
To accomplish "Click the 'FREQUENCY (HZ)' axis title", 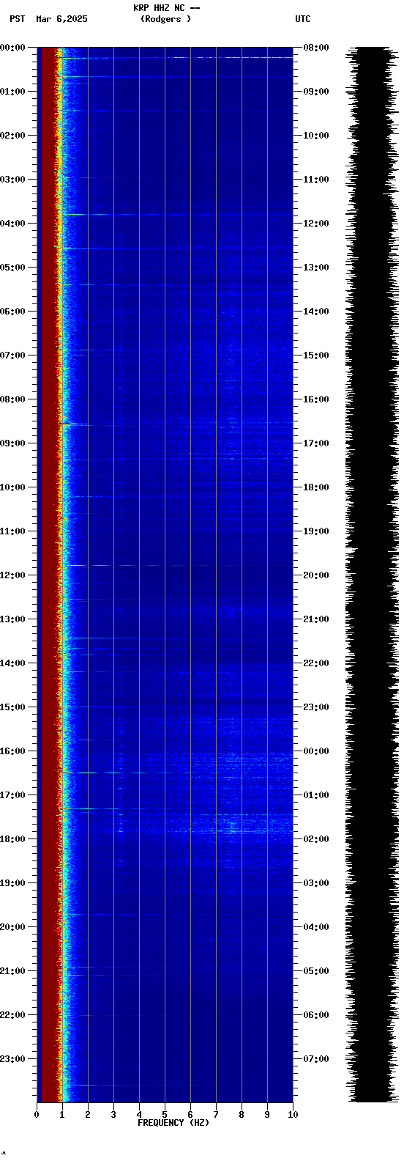I will pos(173,1123).
